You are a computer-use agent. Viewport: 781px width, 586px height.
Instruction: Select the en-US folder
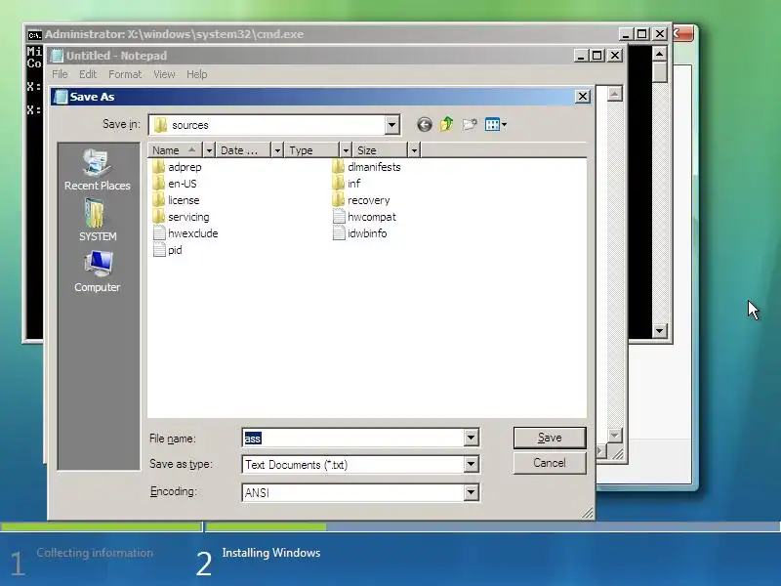tap(175, 184)
